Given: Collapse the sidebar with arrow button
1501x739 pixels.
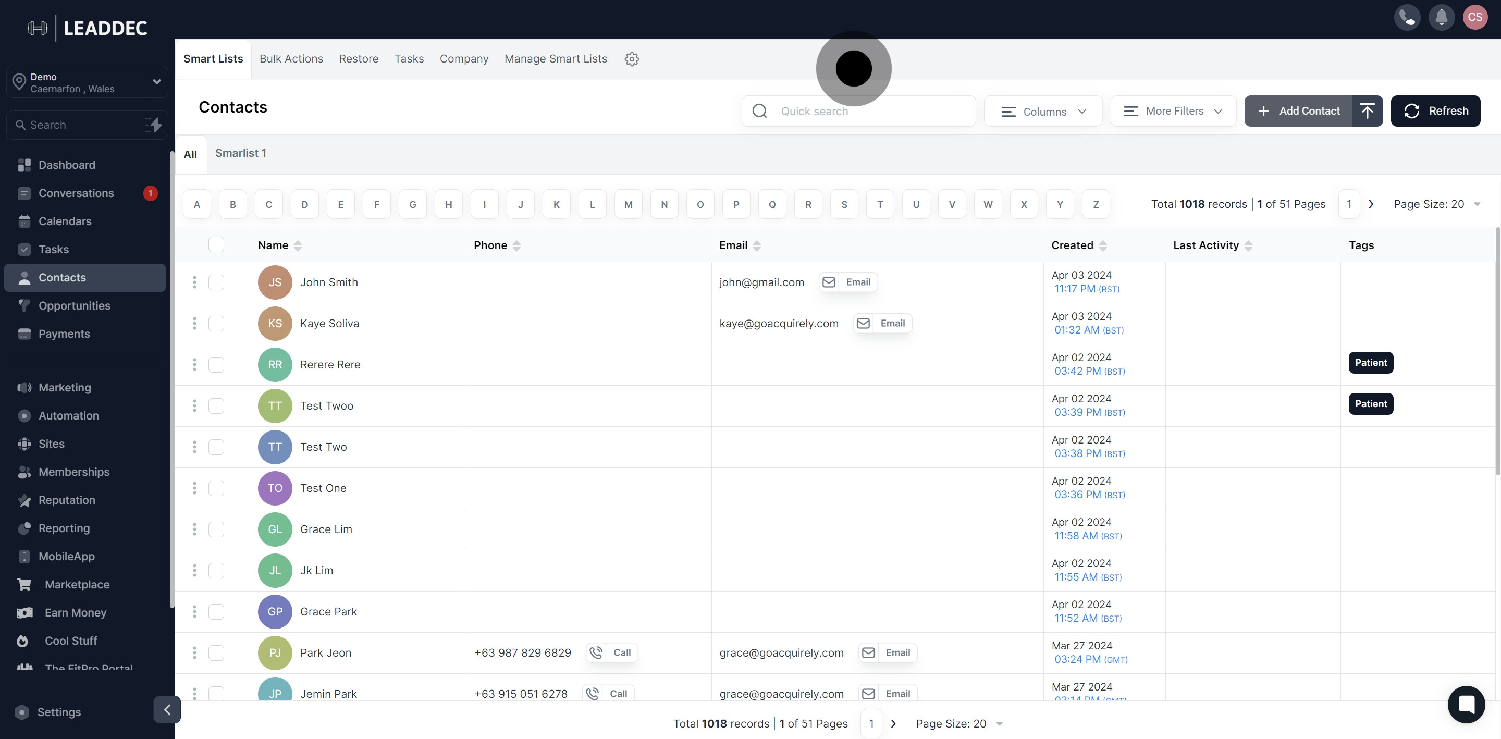Looking at the screenshot, I should click(x=167, y=709).
